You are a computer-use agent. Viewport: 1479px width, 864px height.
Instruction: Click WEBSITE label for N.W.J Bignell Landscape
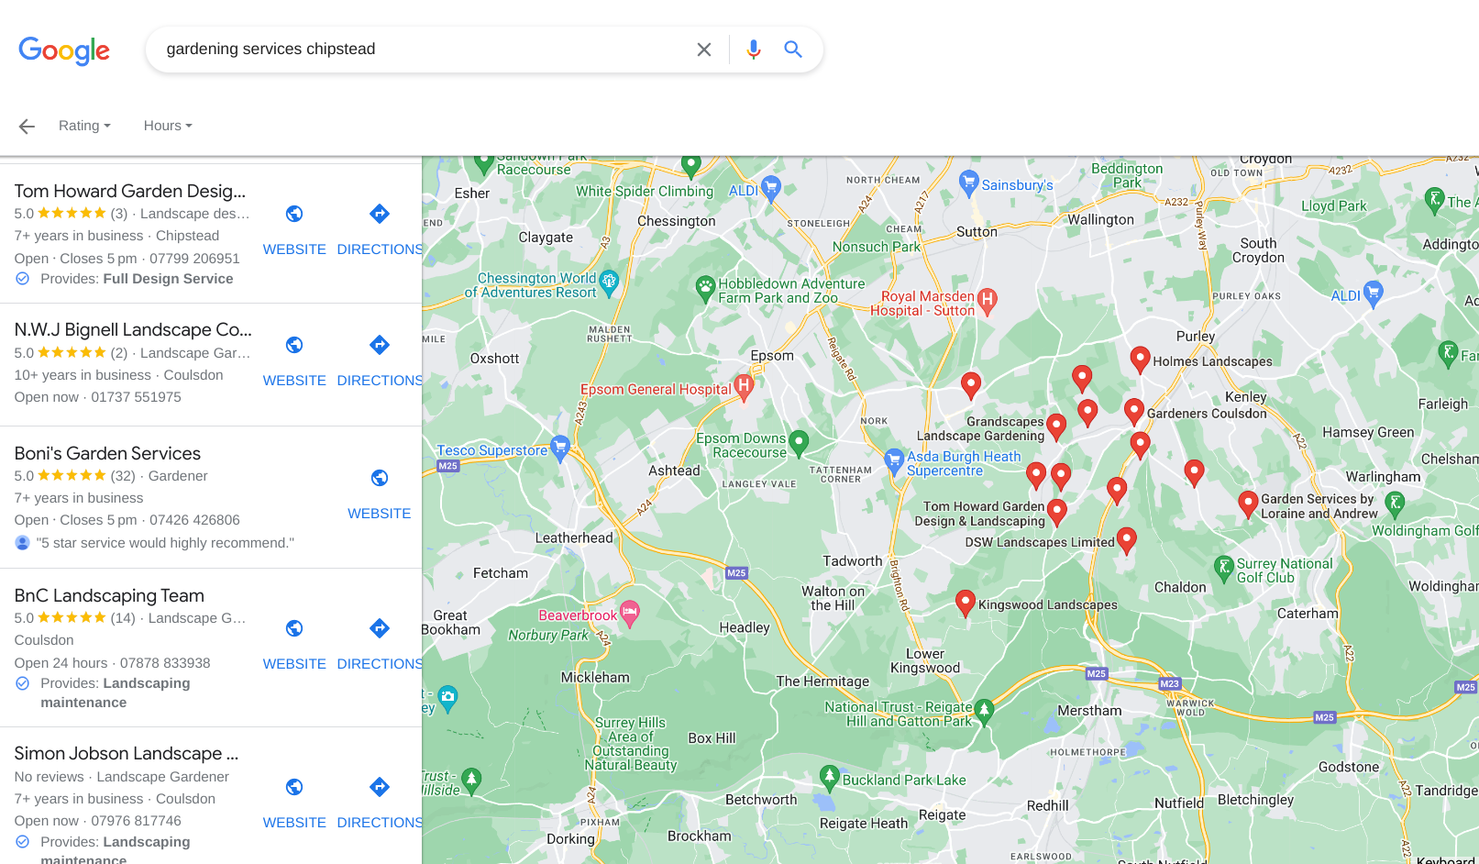(294, 381)
